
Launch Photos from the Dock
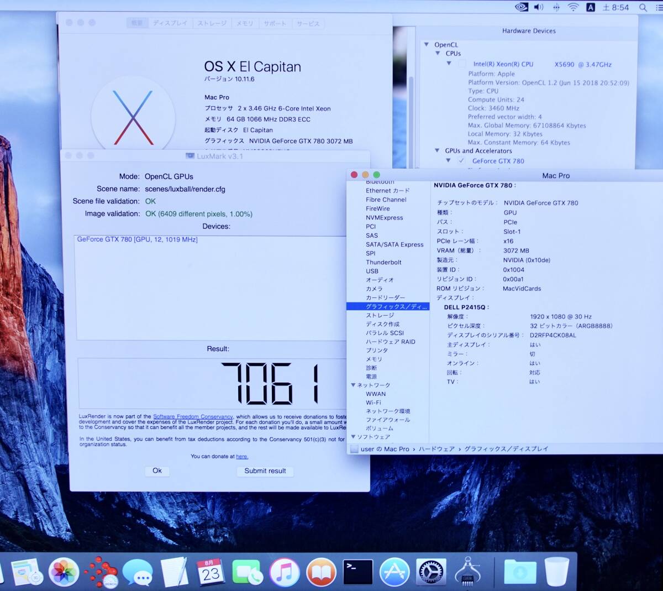pos(64,572)
